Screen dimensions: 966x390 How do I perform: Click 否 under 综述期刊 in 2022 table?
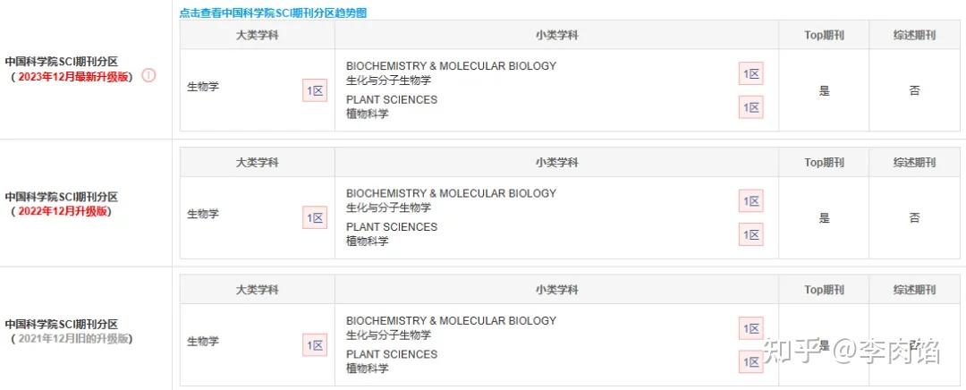[915, 218]
